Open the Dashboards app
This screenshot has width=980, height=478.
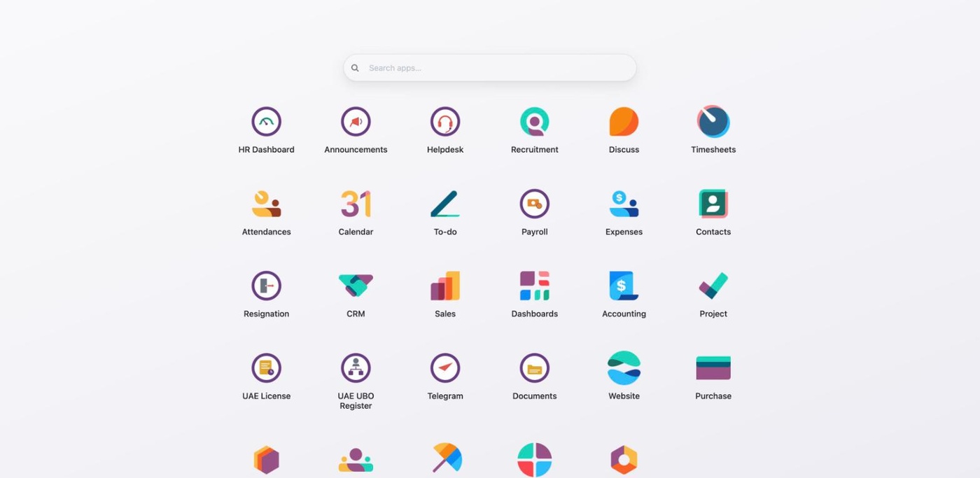click(535, 286)
